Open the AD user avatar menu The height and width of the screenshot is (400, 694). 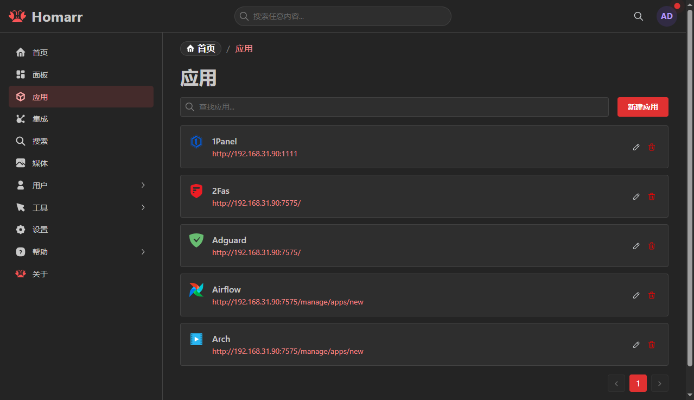point(666,16)
